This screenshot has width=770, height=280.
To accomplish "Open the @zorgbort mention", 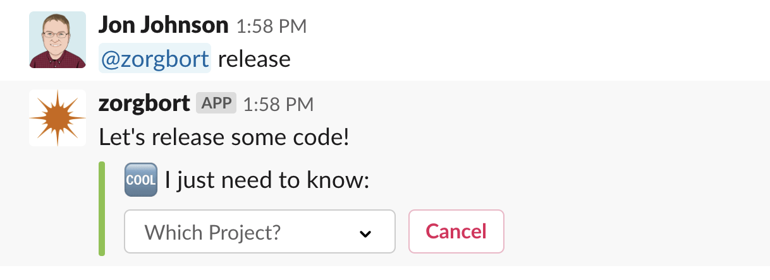I will tap(155, 59).
